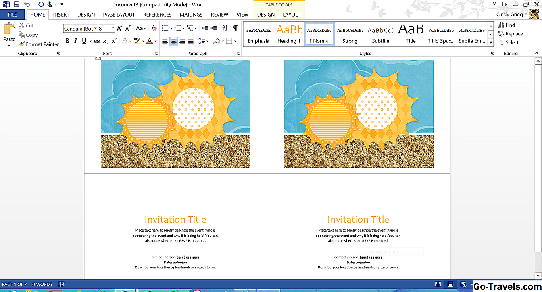Viewport: 542px width, 292px height.
Task: Apply the Subtitle style
Action: pos(380,34)
